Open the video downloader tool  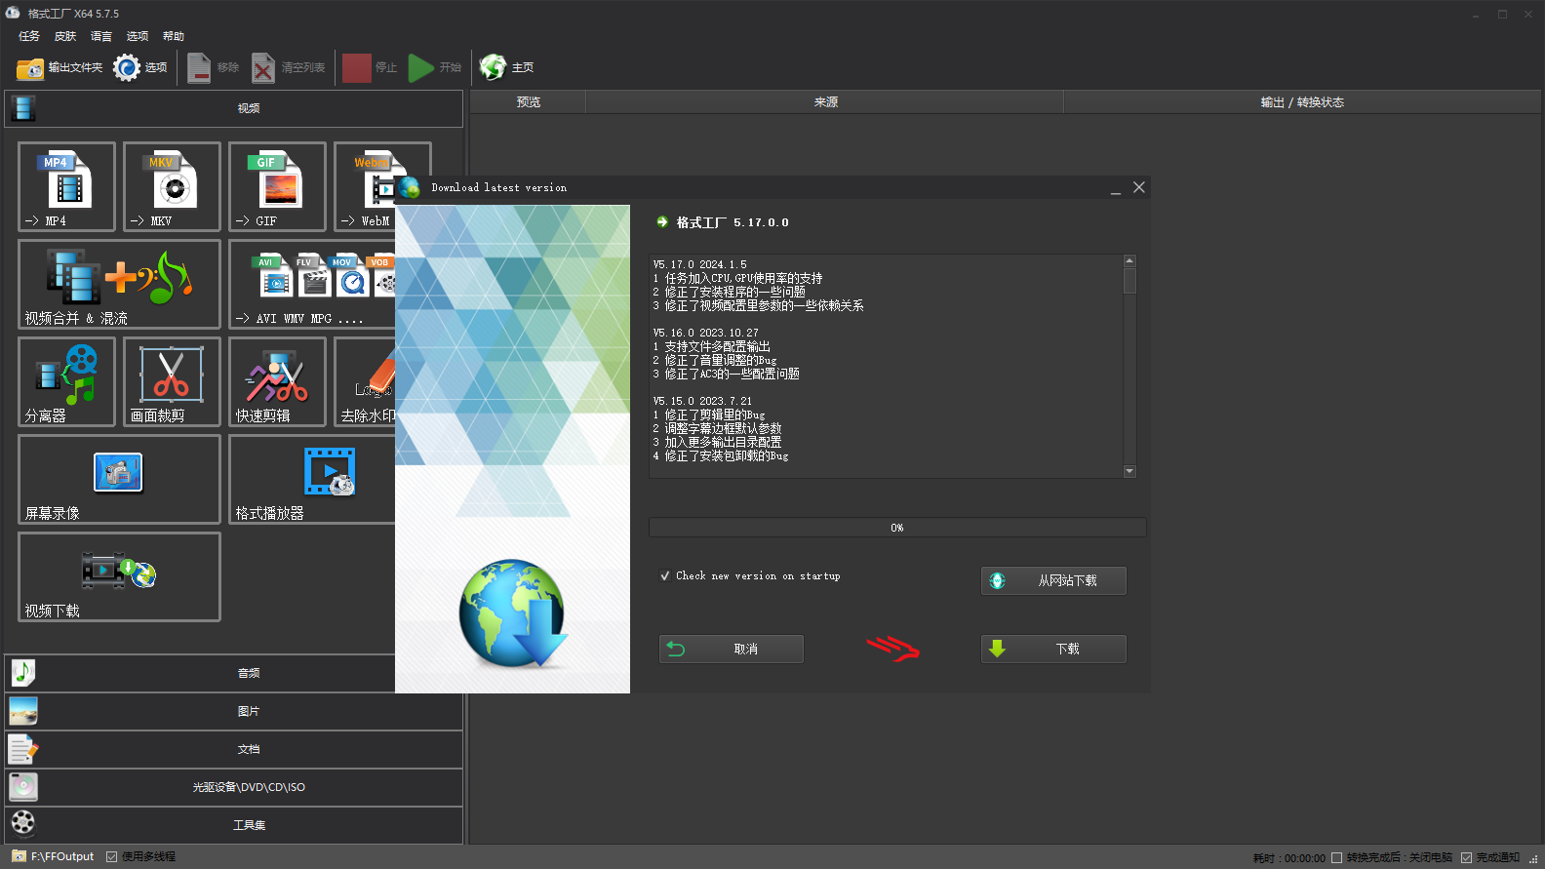point(119,576)
